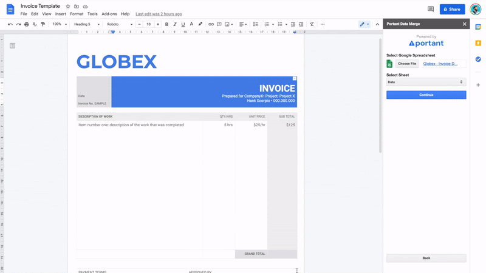The image size is (486, 273).
Task: Click the vertical document scrollbar
Action: [x=380, y=96]
